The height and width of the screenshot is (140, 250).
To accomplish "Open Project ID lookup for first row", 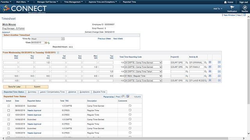I will point(187,63).
